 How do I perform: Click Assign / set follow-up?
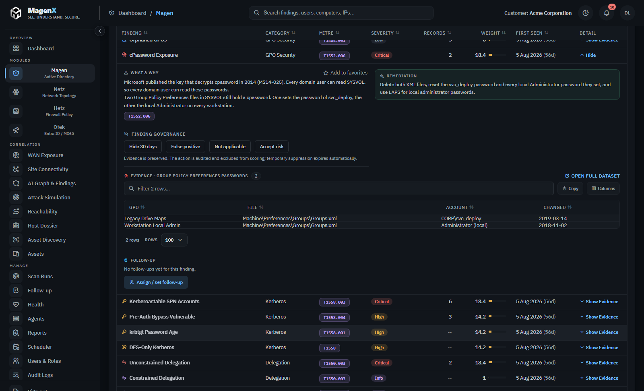pyautogui.click(x=156, y=282)
